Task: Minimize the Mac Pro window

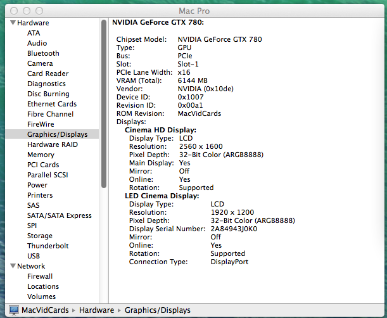Action: [27, 11]
